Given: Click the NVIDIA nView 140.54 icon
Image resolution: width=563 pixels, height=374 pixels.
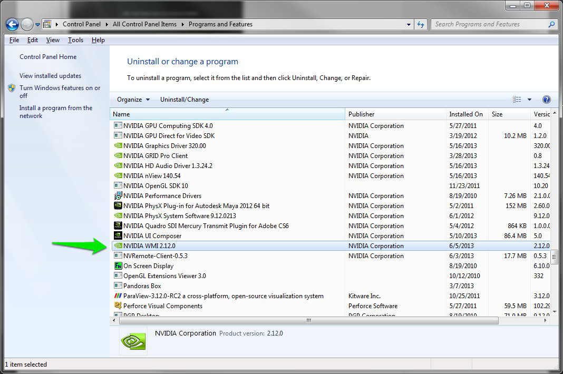Looking at the screenshot, I should tap(118, 176).
